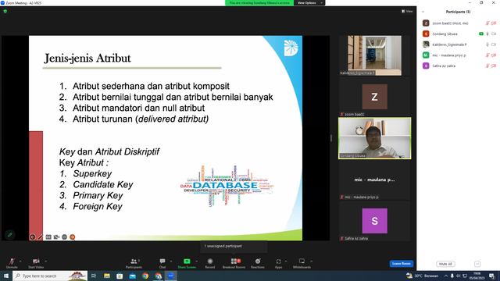
Task: Type here to search box in taskbar
Action: pyautogui.click(x=50, y=276)
